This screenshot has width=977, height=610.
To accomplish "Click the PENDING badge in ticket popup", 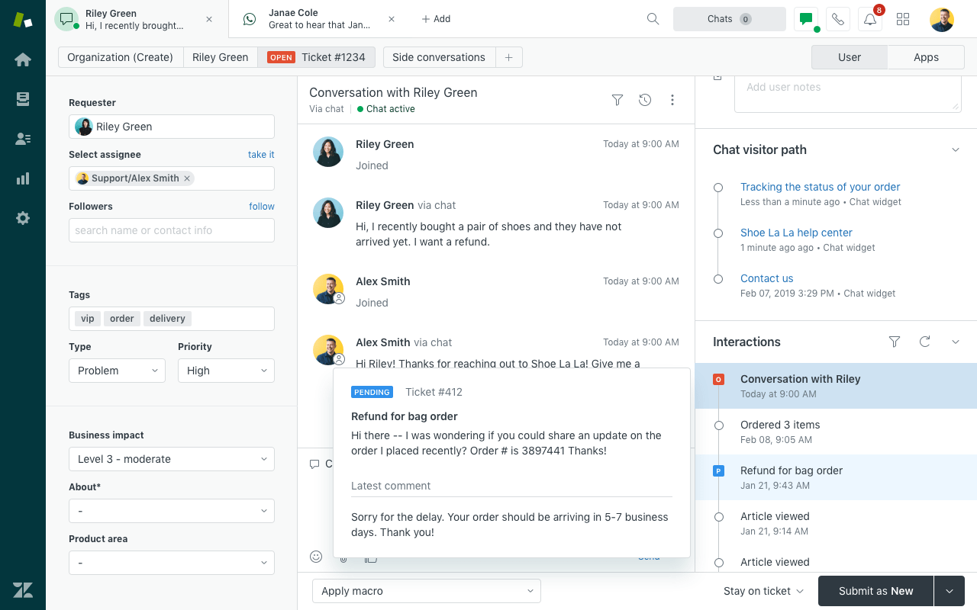I will pyautogui.click(x=372, y=392).
